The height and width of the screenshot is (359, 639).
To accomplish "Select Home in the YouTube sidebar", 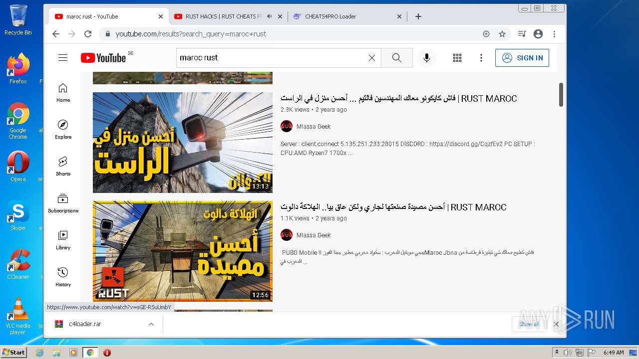I will pyautogui.click(x=63, y=93).
